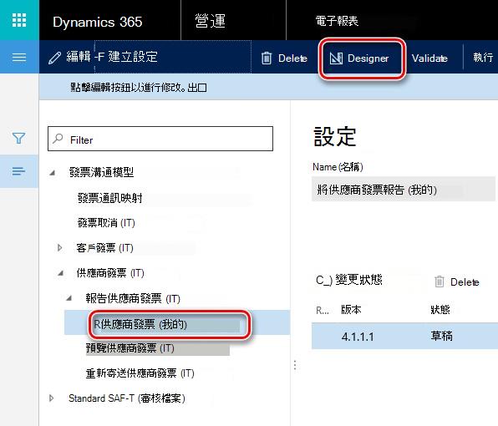This screenshot has width=498, height=426.
Task: Click toolbar Delete button
Action: pyautogui.click(x=284, y=58)
